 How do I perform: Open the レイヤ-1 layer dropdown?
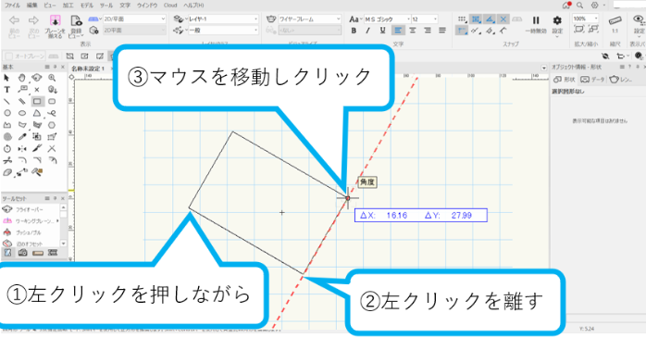(x=223, y=19)
